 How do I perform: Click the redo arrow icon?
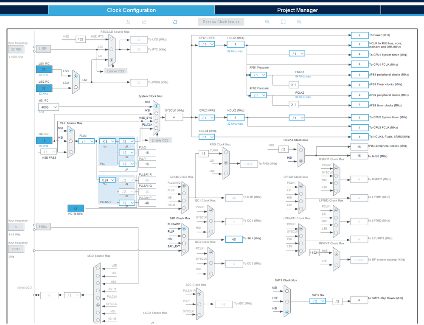click(x=144, y=22)
